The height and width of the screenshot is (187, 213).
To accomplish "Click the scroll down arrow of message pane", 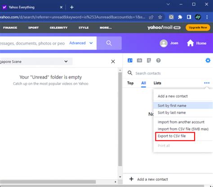I will click(x=120, y=177).
